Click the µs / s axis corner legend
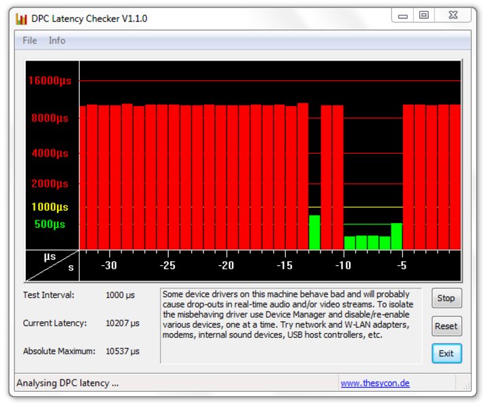 tap(52, 265)
